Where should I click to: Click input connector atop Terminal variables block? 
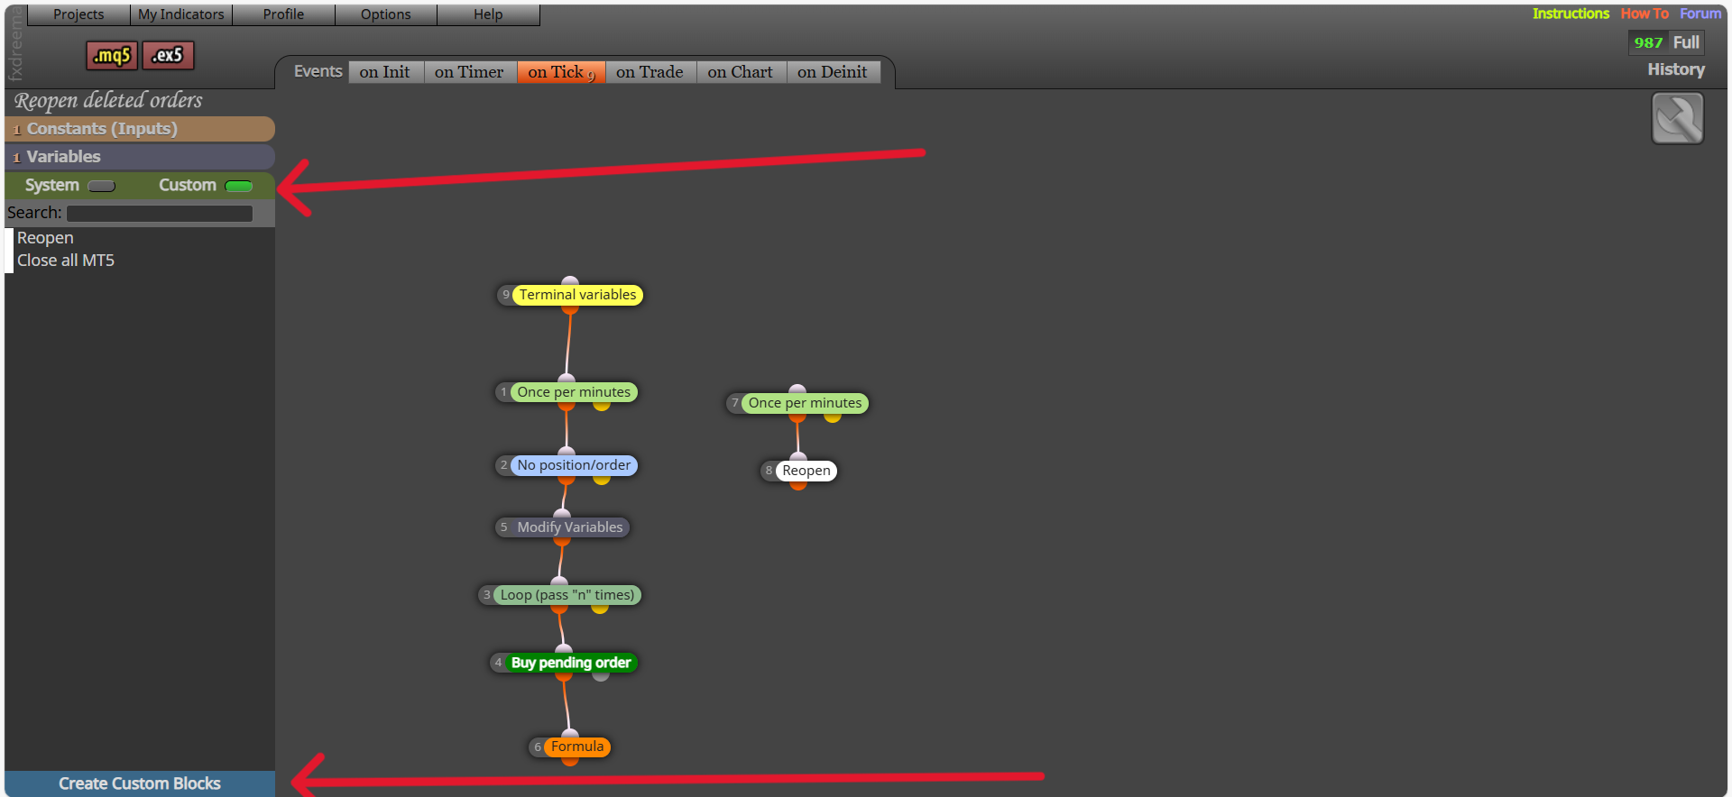pyautogui.click(x=570, y=280)
